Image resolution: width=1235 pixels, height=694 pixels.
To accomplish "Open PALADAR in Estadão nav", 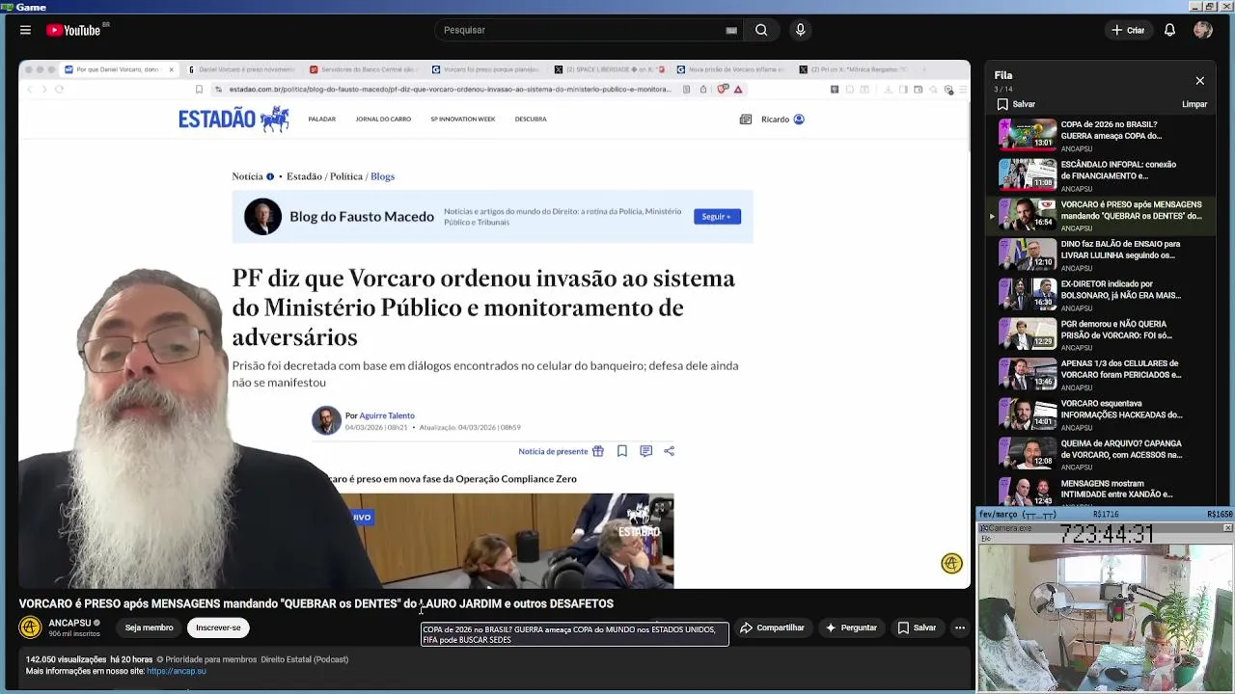I will click(x=321, y=120).
